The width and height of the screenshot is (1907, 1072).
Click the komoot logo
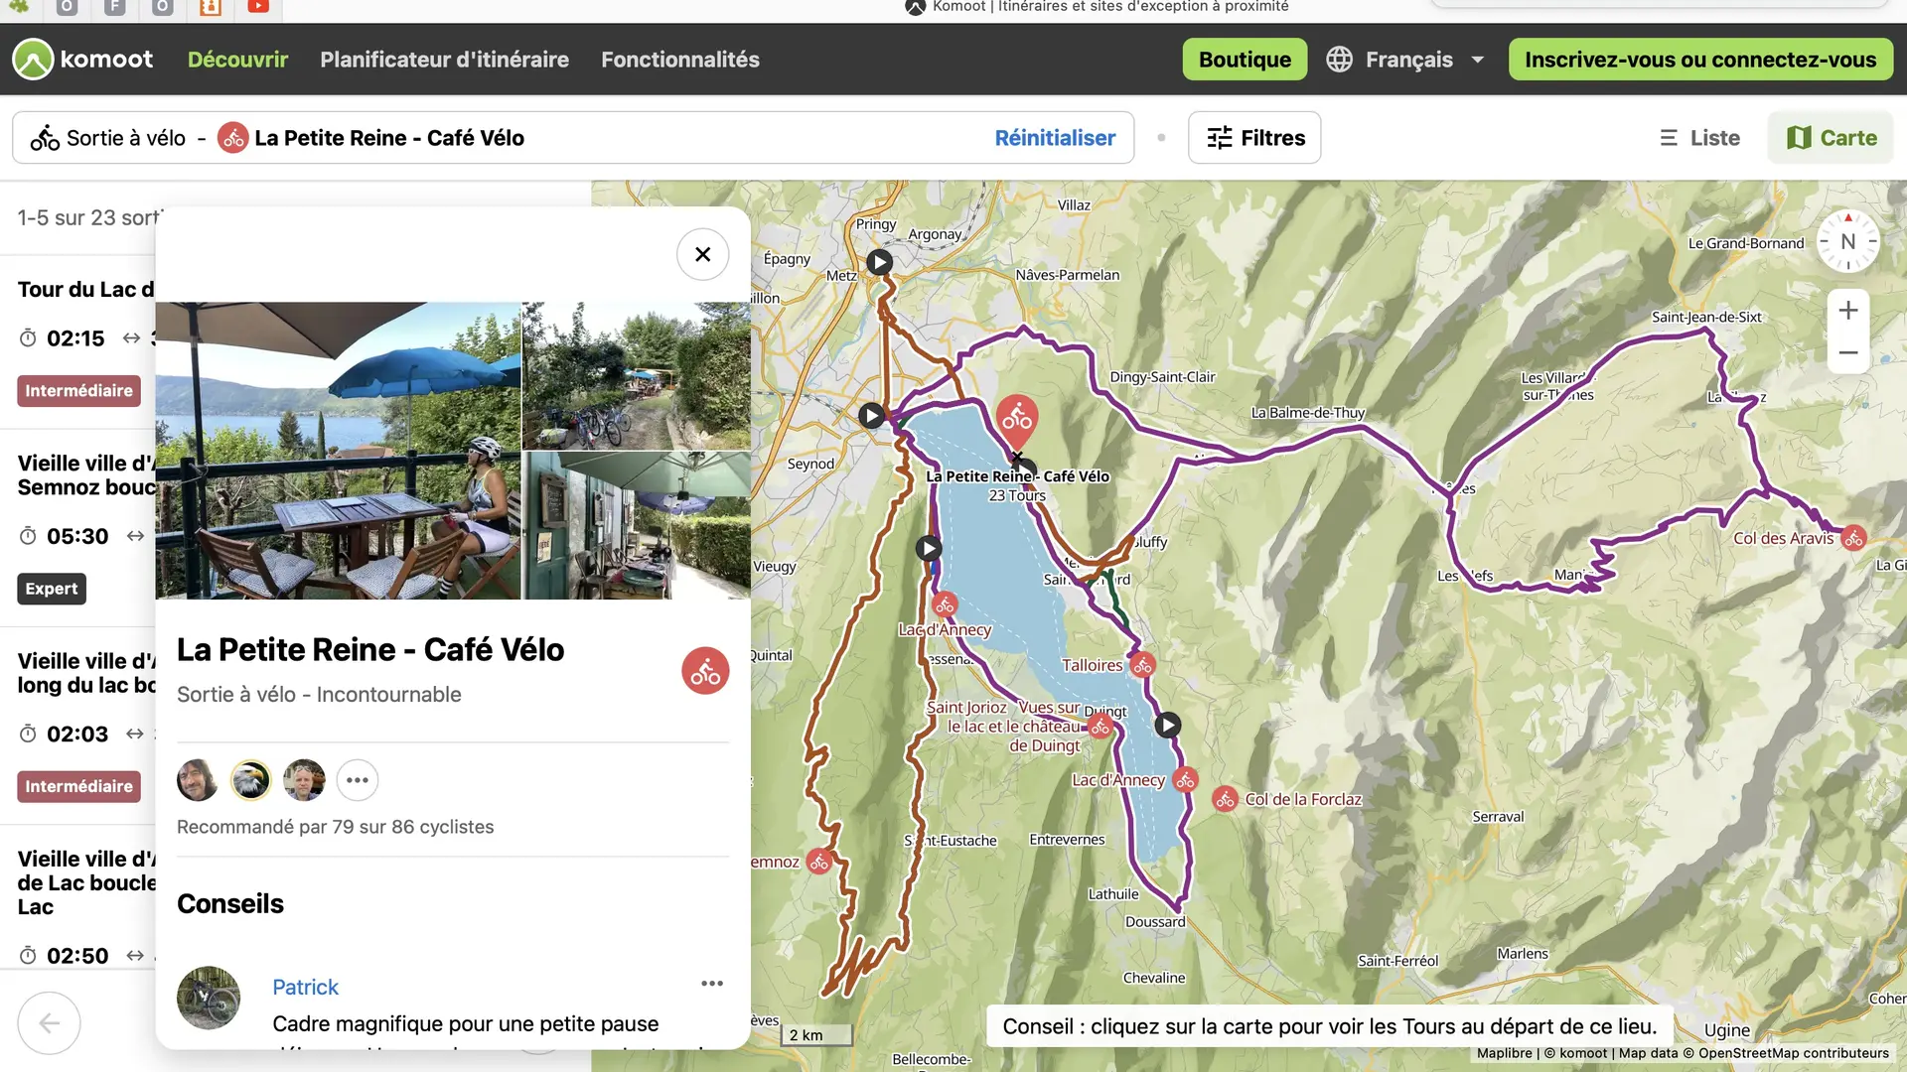[x=82, y=60]
